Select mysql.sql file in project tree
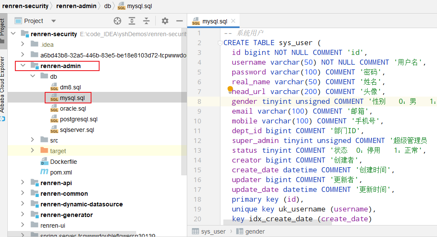This screenshot has height=237, width=437. (x=72, y=98)
